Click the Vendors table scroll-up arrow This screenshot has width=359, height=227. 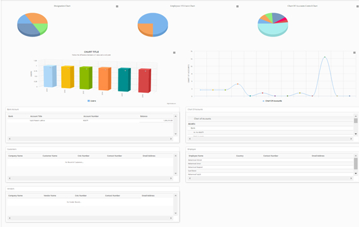[x=176, y=195]
